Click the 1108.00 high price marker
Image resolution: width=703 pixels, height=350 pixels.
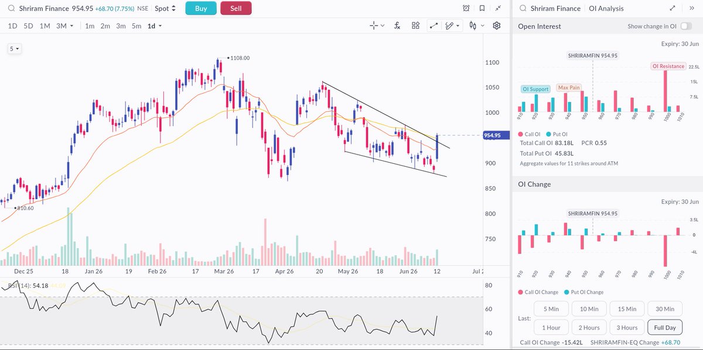coord(238,58)
